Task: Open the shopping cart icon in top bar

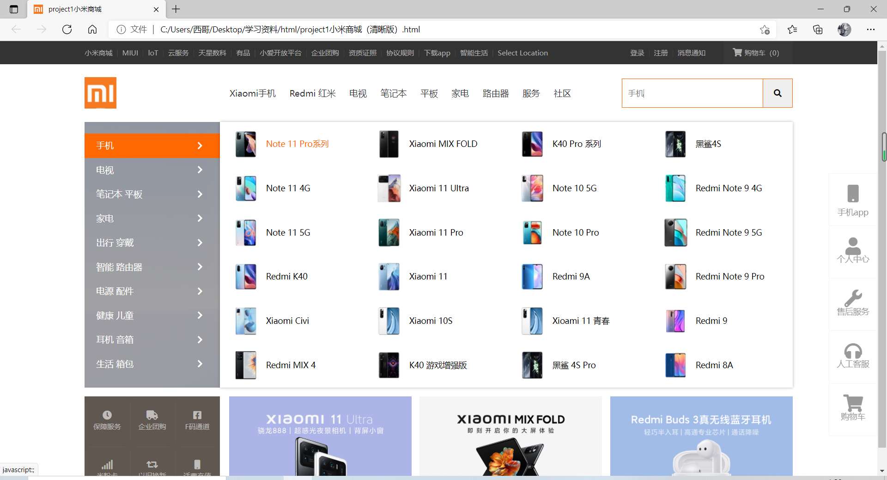Action: [x=737, y=52]
